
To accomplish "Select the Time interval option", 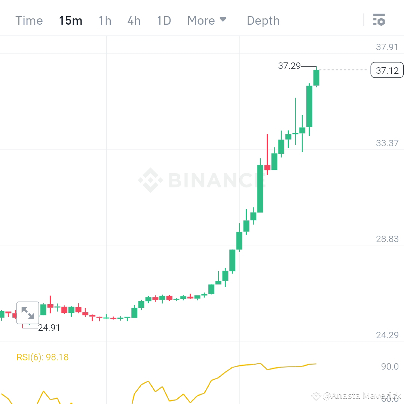I will (x=29, y=21).
